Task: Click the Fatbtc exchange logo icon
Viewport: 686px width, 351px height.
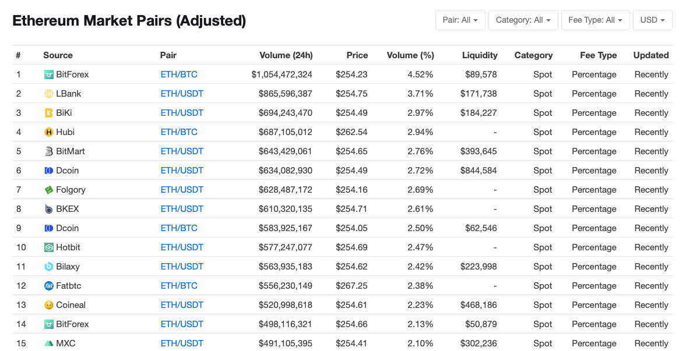Action: coord(49,286)
